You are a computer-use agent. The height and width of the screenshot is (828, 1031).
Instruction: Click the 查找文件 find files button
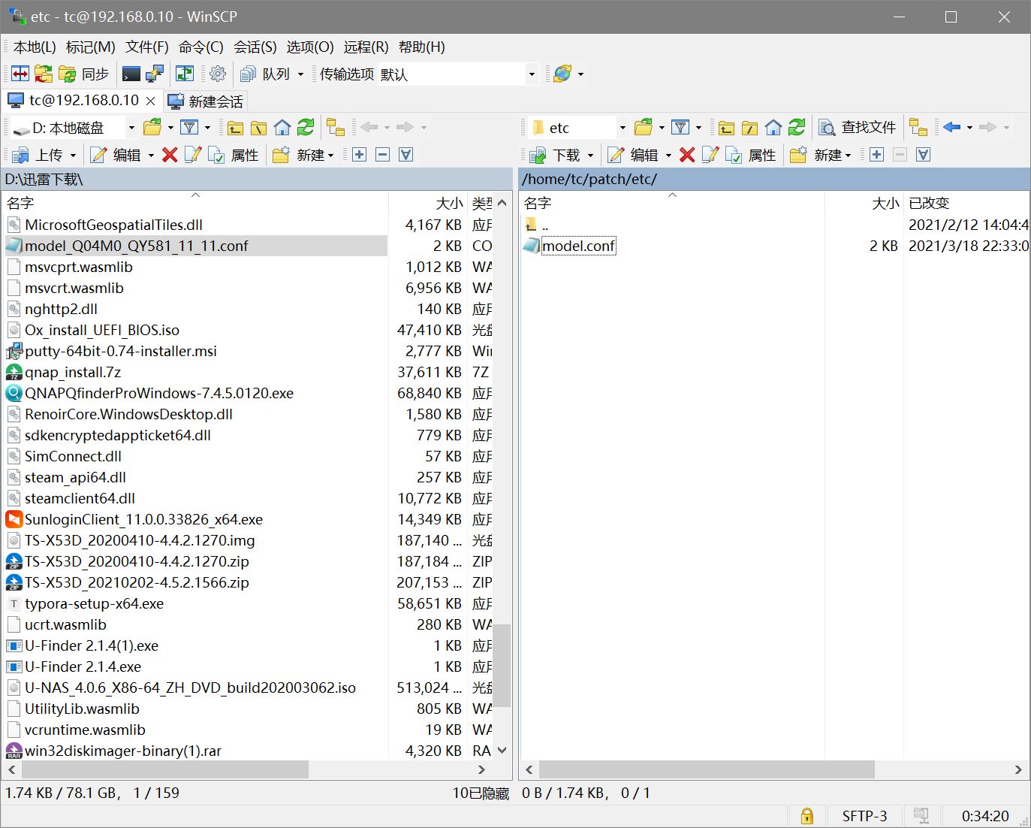(x=857, y=128)
